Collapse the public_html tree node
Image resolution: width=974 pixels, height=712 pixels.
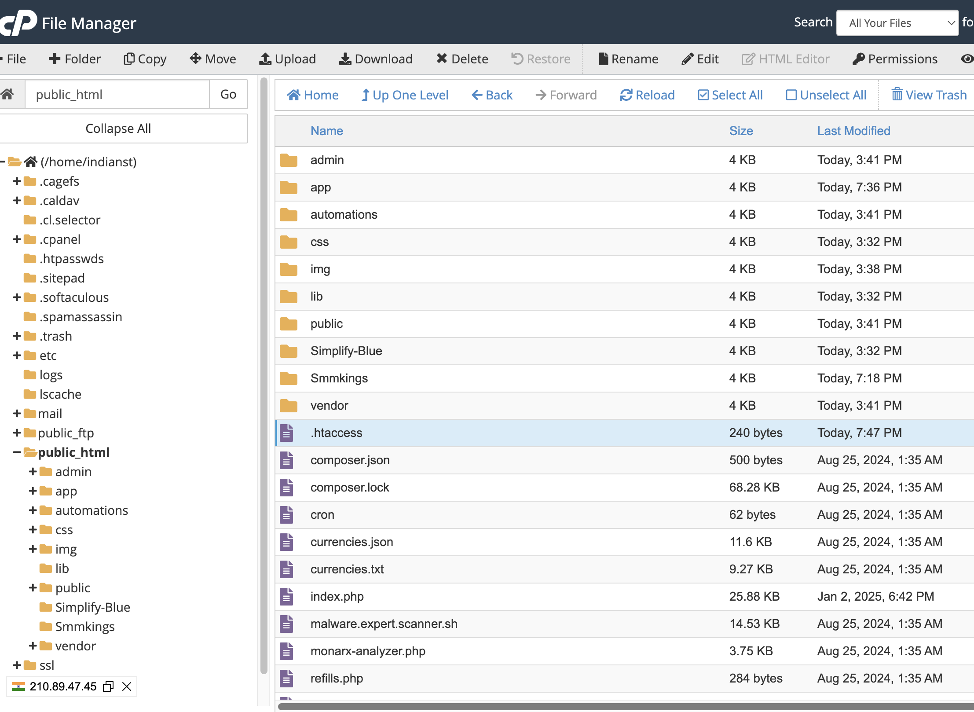(17, 452)
